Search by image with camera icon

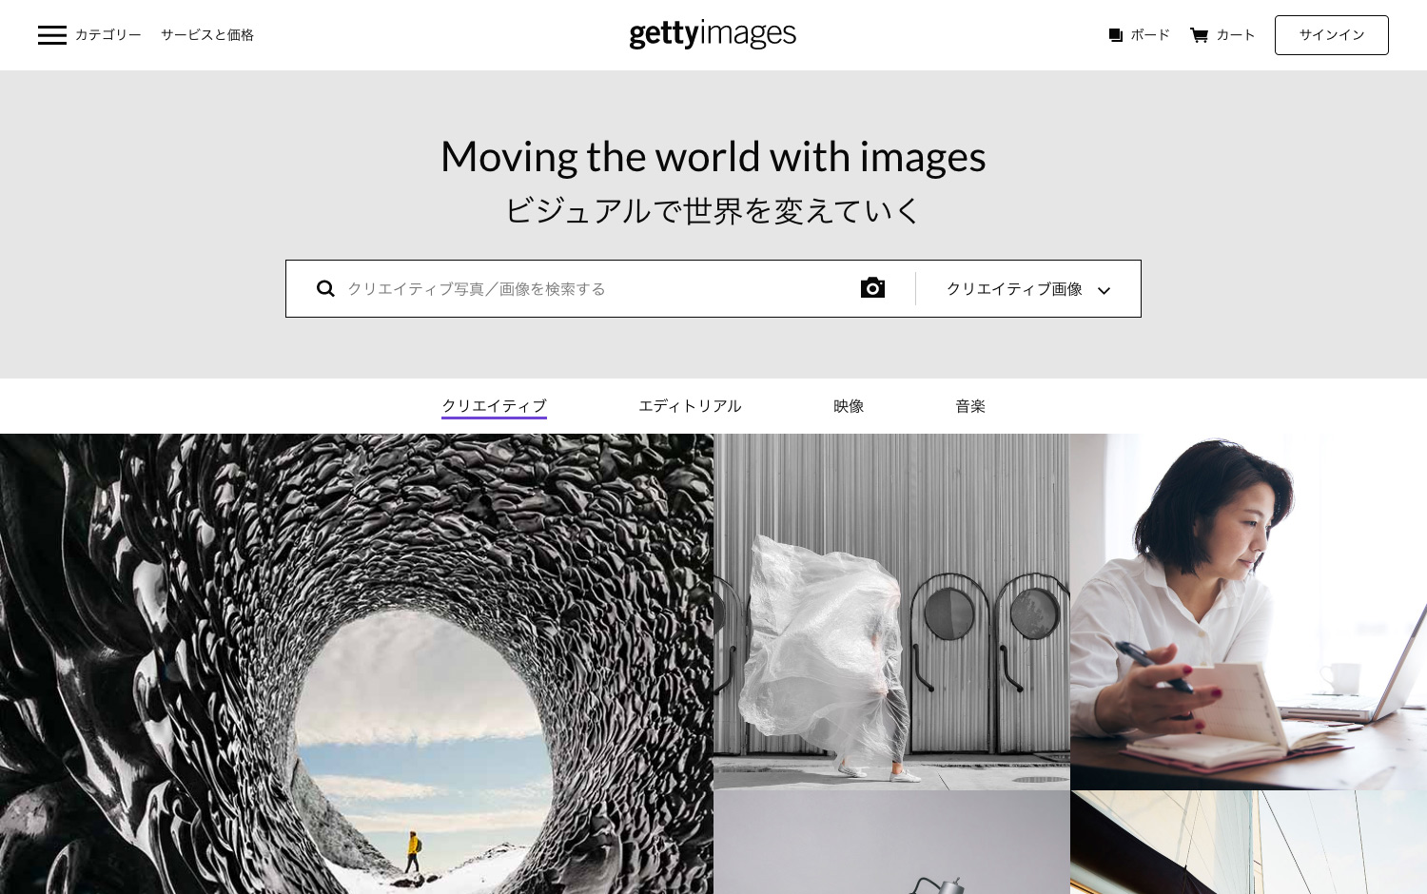coord(872,287)
